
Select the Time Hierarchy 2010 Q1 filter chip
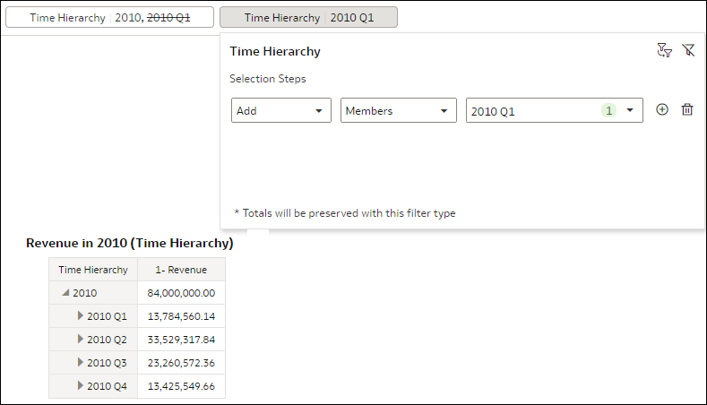click(x=308, y=18)
